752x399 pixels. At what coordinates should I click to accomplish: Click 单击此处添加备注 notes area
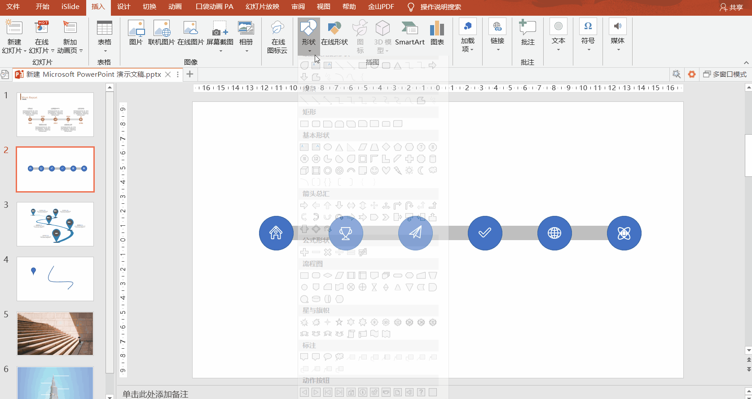[x=155, y=394]
